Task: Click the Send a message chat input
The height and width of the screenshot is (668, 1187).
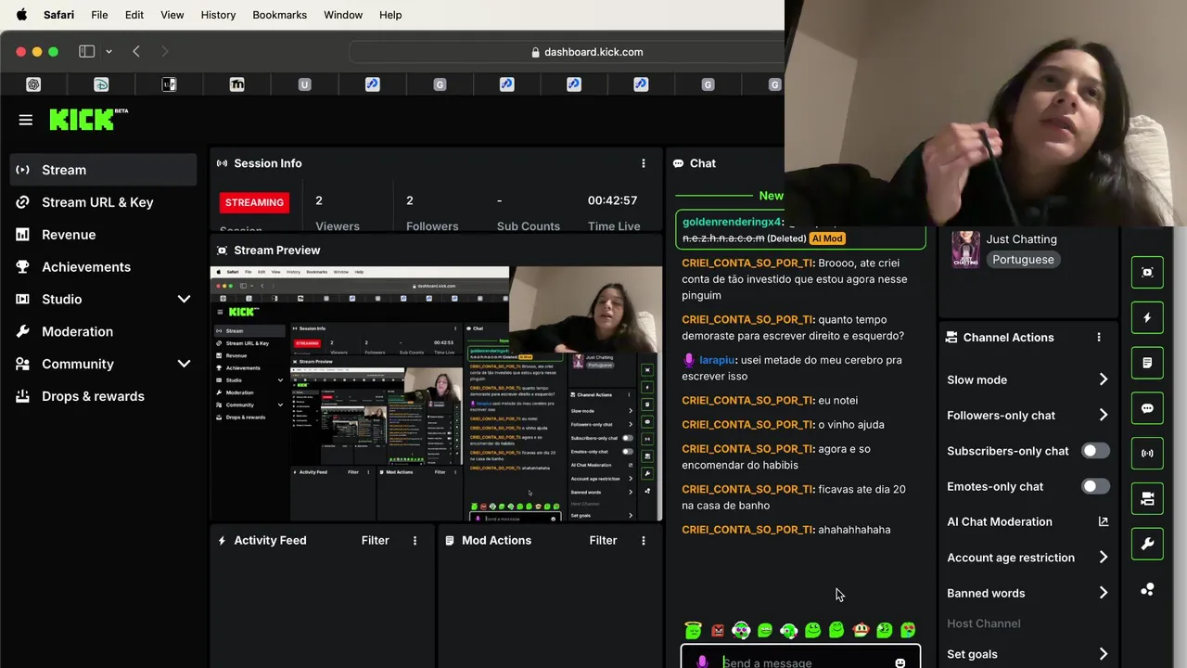Action: point(800,661)
